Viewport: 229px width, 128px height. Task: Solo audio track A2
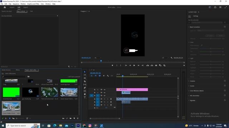(x=108, y=102)
